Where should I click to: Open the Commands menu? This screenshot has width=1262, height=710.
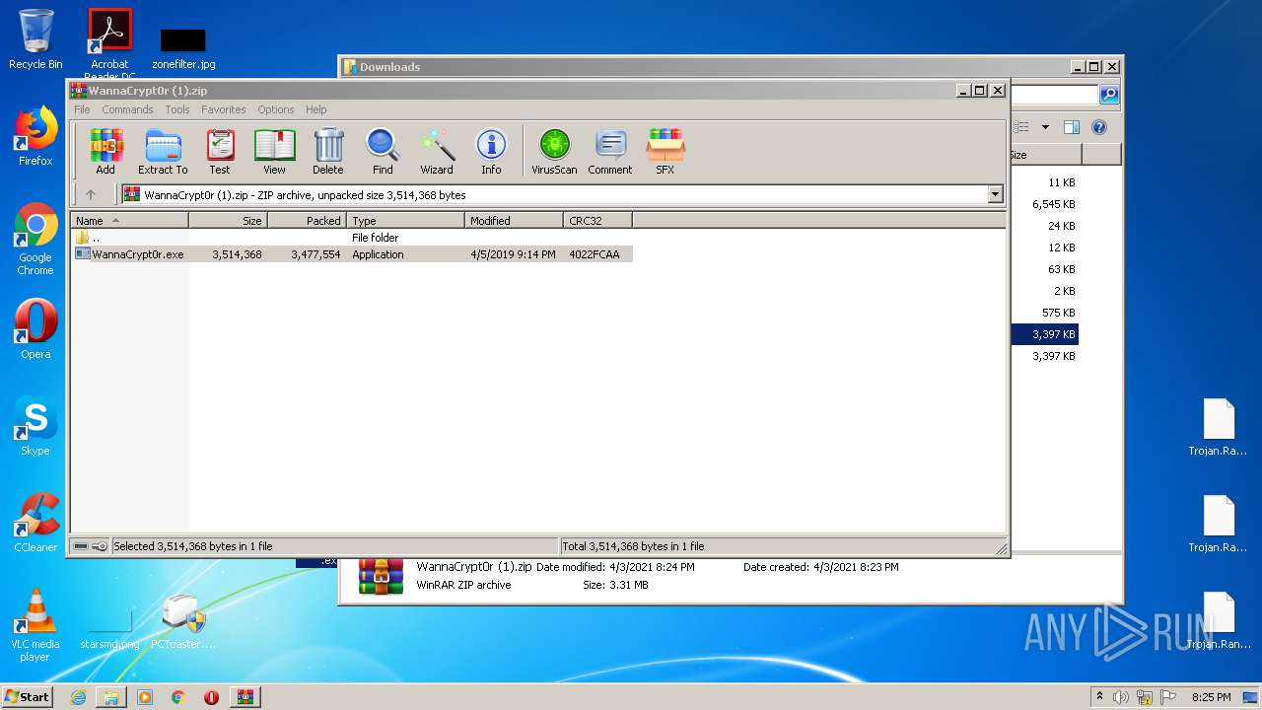[127, 109]
